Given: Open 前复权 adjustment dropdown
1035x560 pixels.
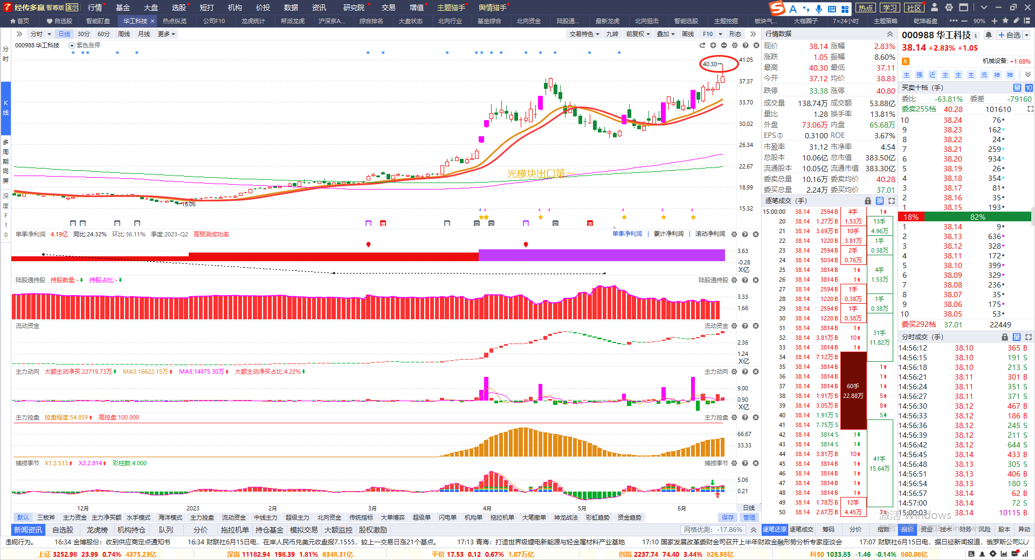Looking at the screenshot, I should (638, 34).
